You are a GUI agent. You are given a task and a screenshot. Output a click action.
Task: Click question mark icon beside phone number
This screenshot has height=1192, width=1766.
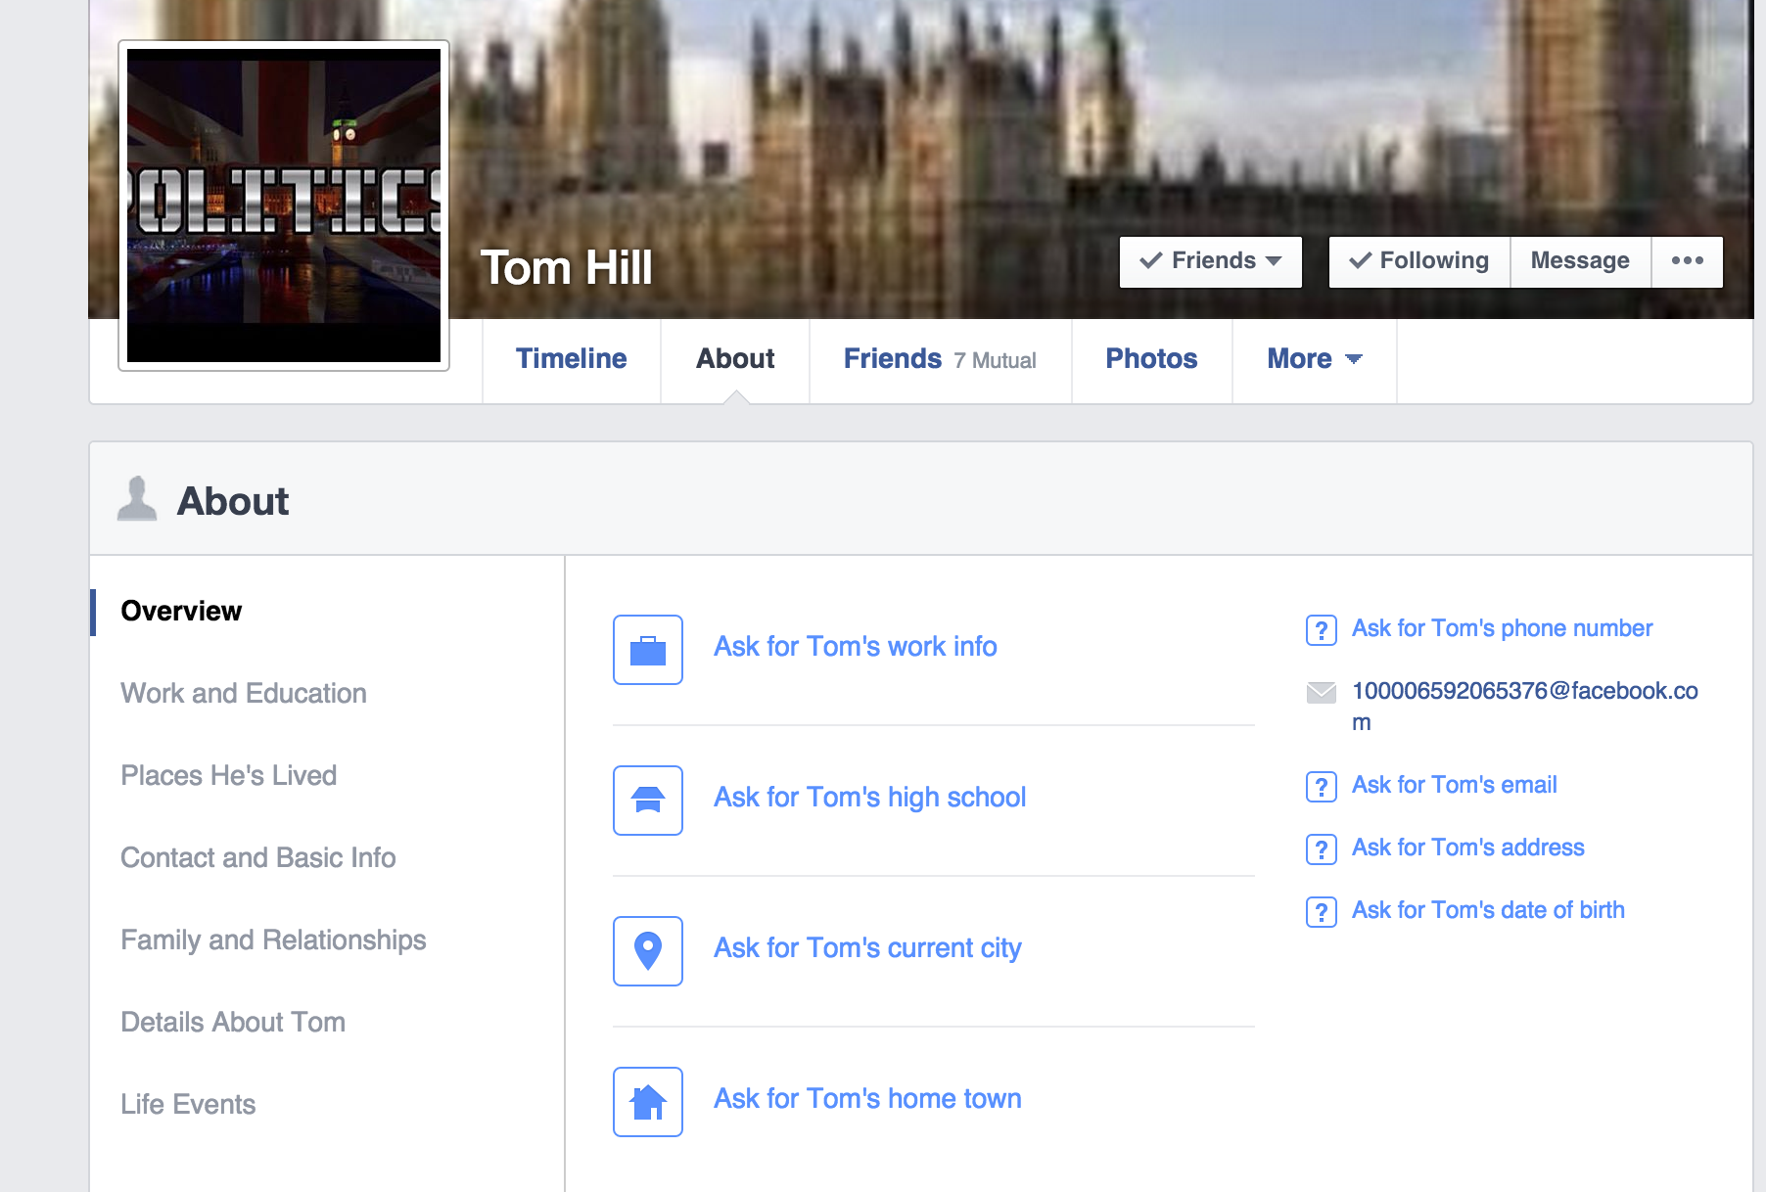tap(1321, 630)
